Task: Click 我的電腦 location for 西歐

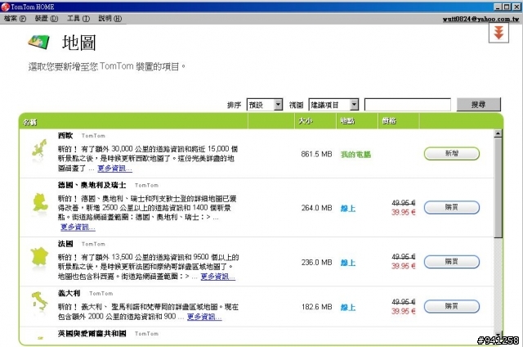Action: [x=355, y=155]
